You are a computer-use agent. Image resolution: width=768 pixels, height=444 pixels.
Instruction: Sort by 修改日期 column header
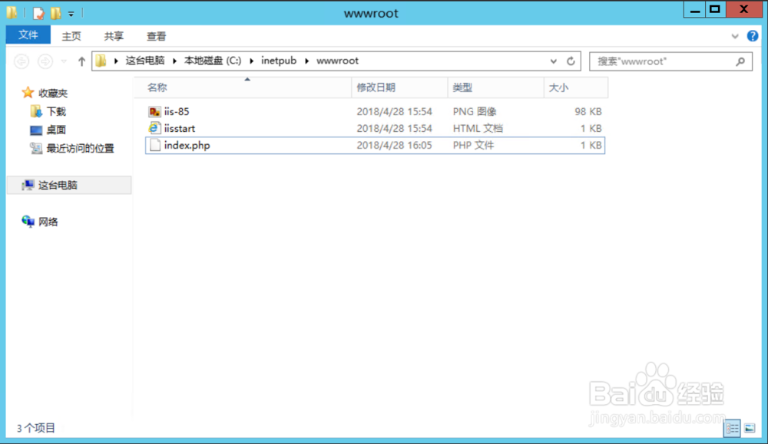tap(399, 87)
